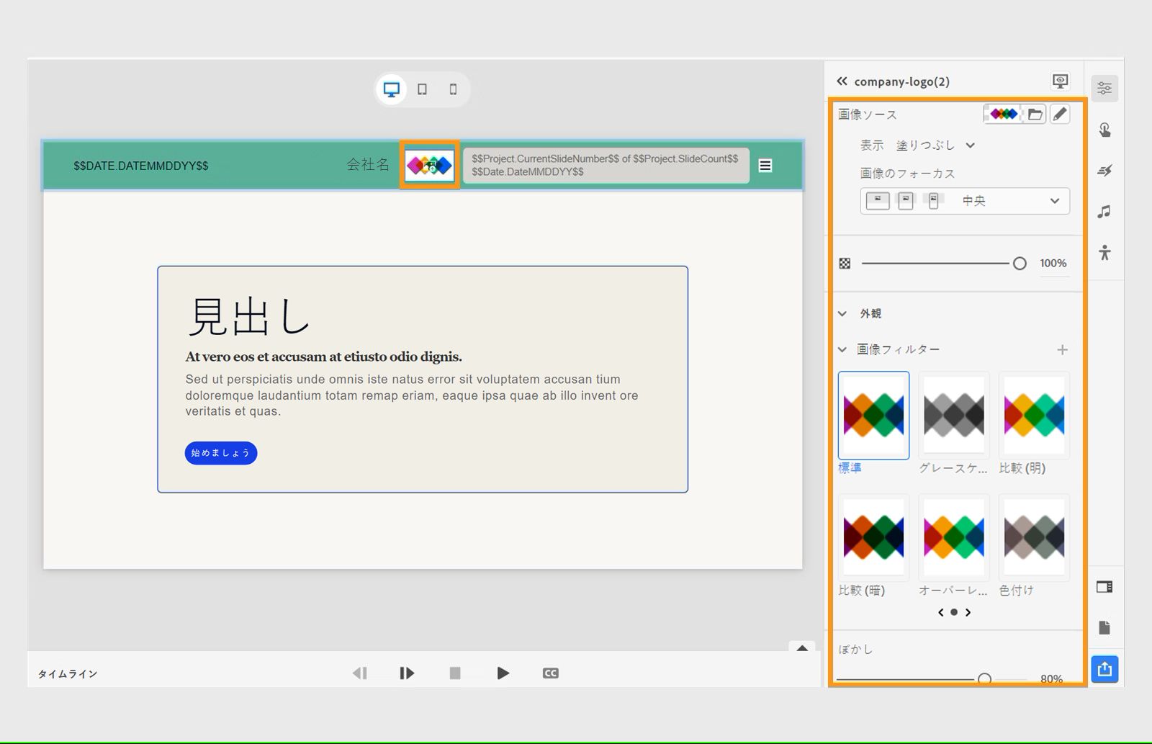Open the accessibility figure panel
Image resolution: width=1152 pixels, height=744 pixels.
(1104, 253)
